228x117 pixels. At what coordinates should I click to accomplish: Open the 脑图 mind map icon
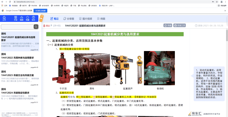pyautogui.click(x=21, y=18)
